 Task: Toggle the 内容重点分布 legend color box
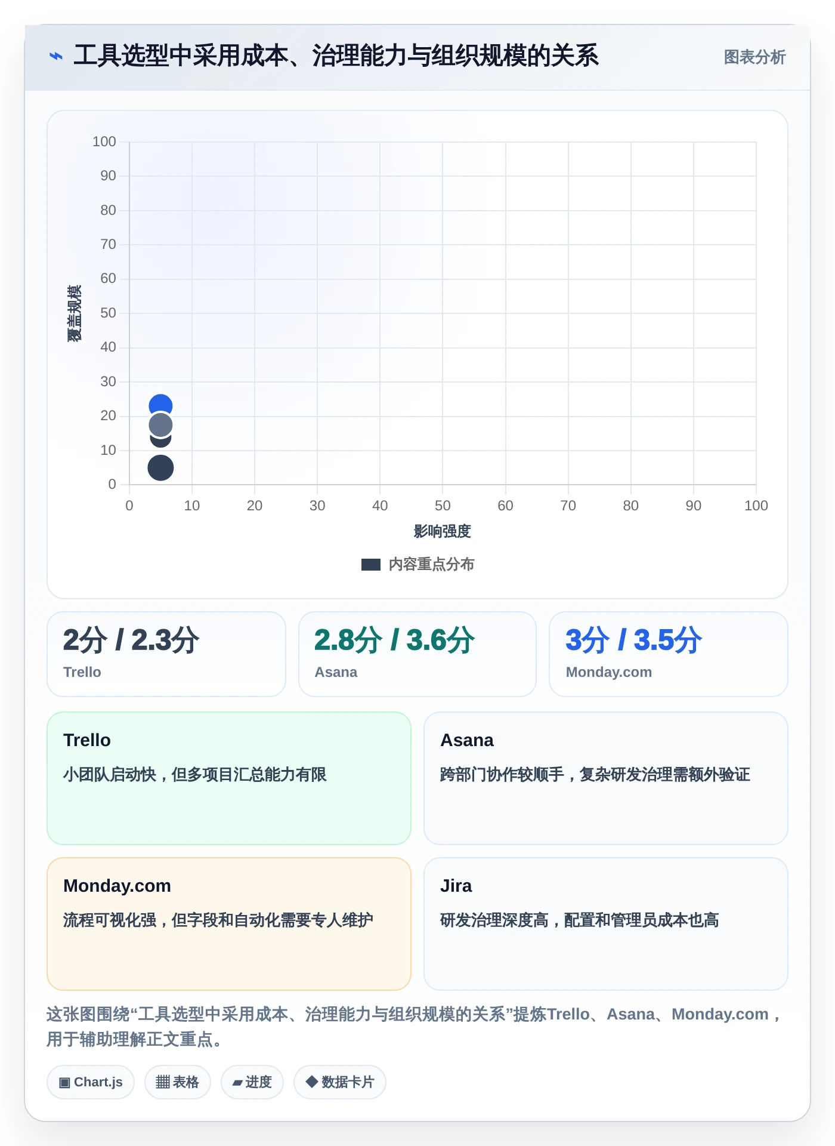coord(370,565)
